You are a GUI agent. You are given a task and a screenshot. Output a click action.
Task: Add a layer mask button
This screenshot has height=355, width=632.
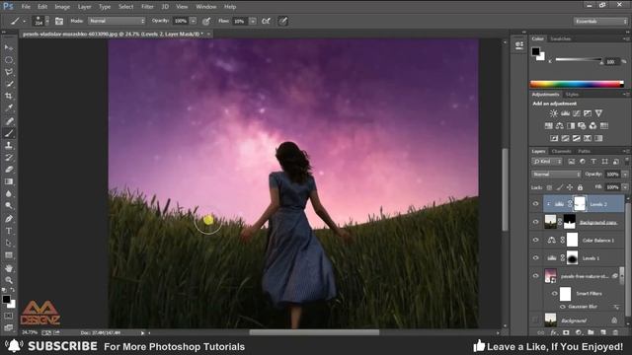point(566,332)
